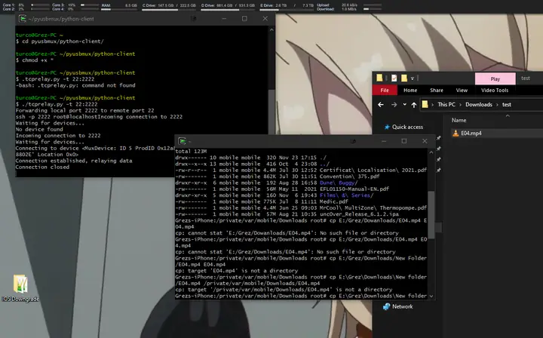Open the Video Tools ribbon tab
This screenshot has height=338, width=543.
pyautogui.click(x=495, y=91)
